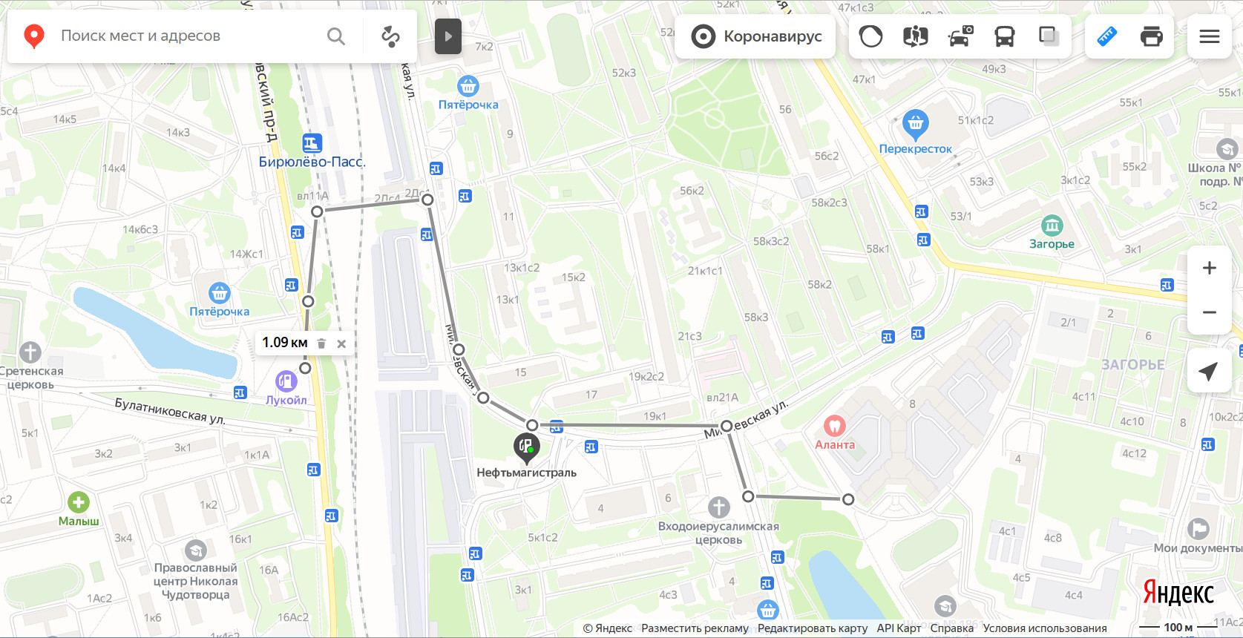Open the route builder icon
Image resolution: width=1243 pixels, height=638 pixels.
tap(390, 36)
